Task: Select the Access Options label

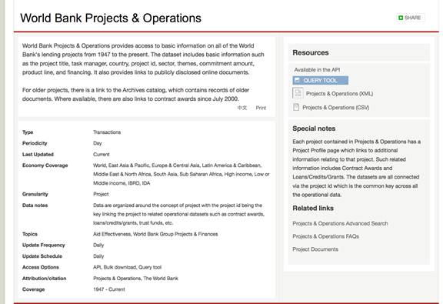Action: [41, 267]
